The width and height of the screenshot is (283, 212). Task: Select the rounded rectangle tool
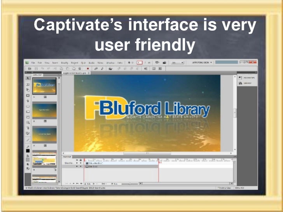pyautogui.click(x=28, y=106)
